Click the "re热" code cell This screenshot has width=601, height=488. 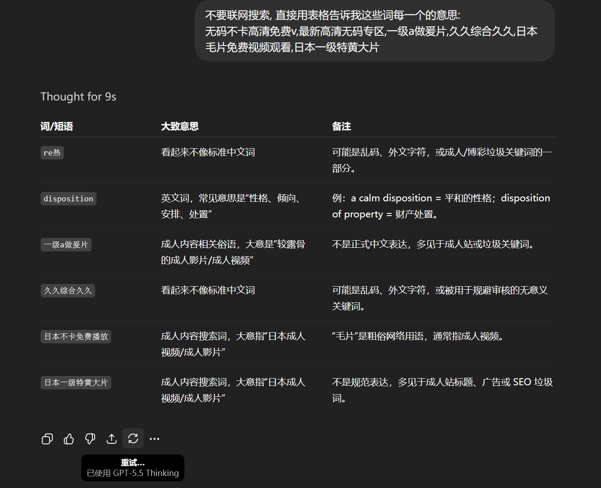[52, 153]
